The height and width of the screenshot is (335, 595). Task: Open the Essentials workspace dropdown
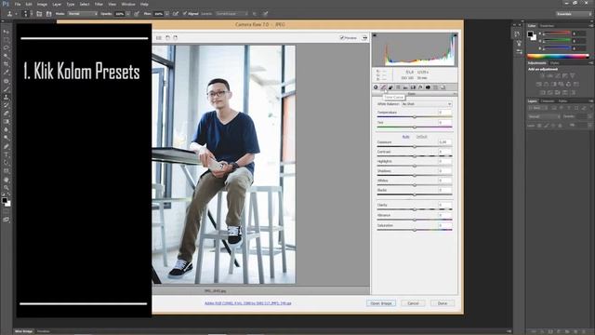point(575,14)
